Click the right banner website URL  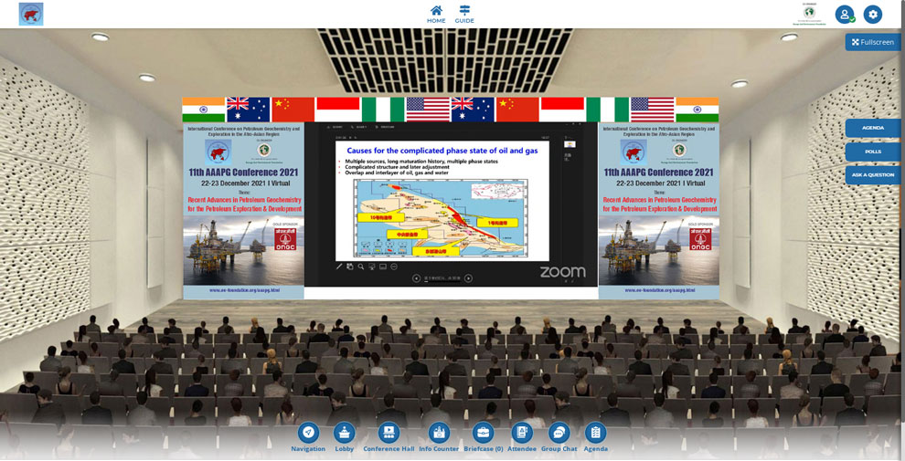coord(659,290)
